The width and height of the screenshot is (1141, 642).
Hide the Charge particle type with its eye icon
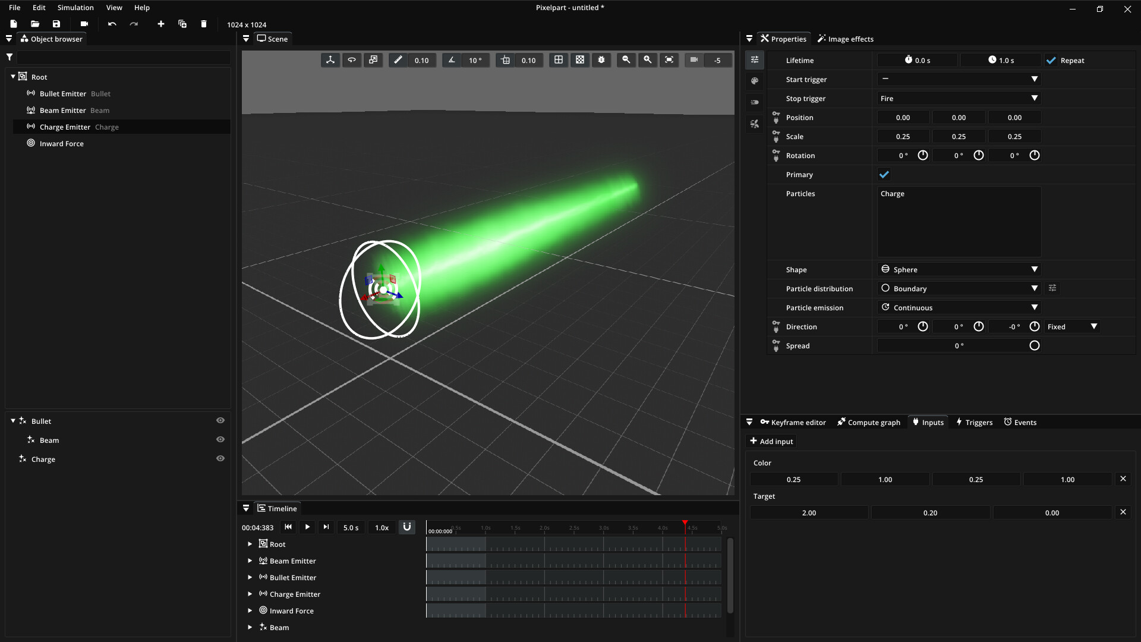[220, 459]
